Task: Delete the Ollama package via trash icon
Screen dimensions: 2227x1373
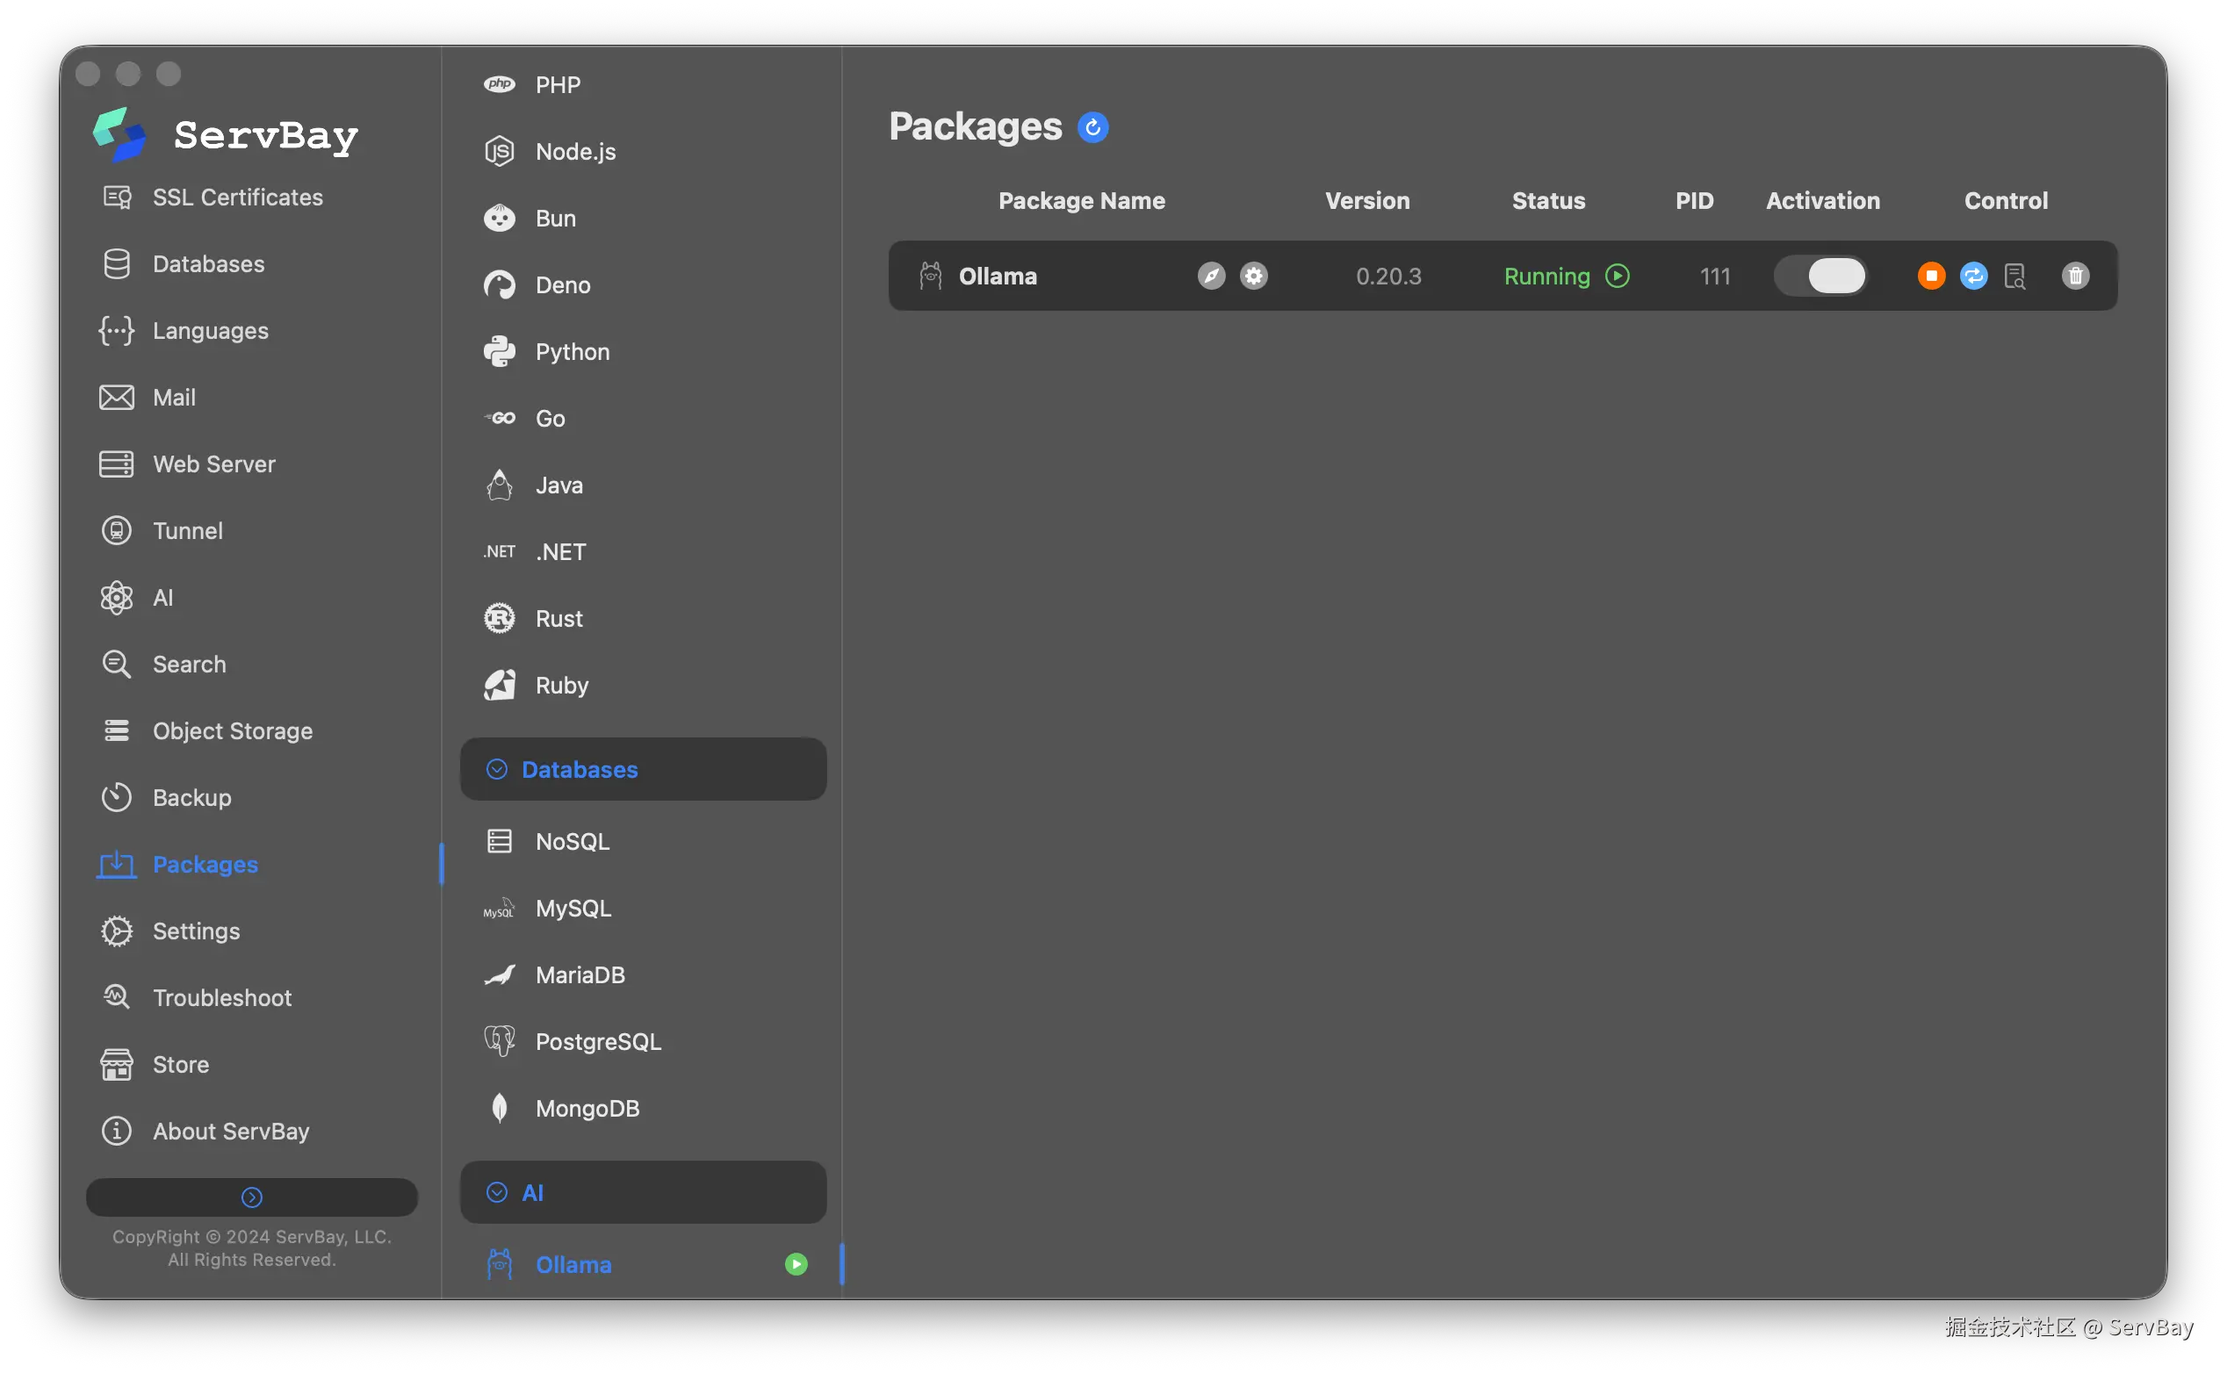Action: (2075, 275)
